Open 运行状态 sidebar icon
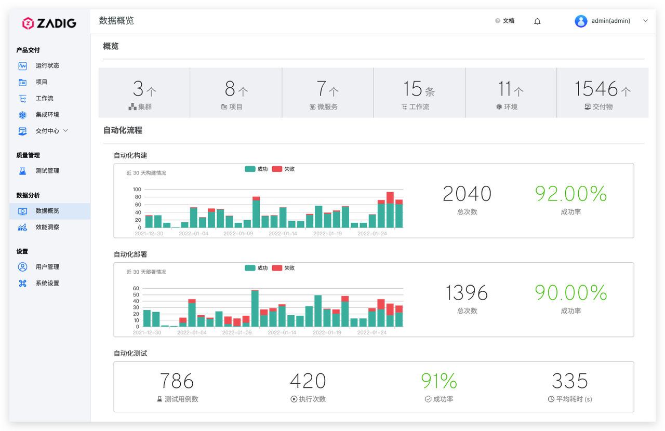This screenshot has height=431, width=665. [22, 66]
